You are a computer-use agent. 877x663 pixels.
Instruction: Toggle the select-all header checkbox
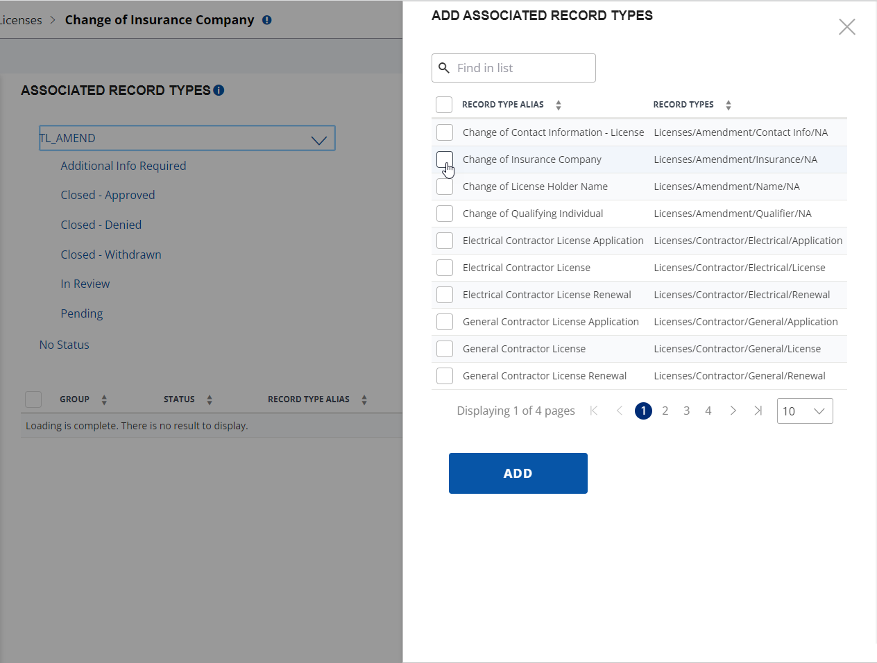click(x=444, y=105)
